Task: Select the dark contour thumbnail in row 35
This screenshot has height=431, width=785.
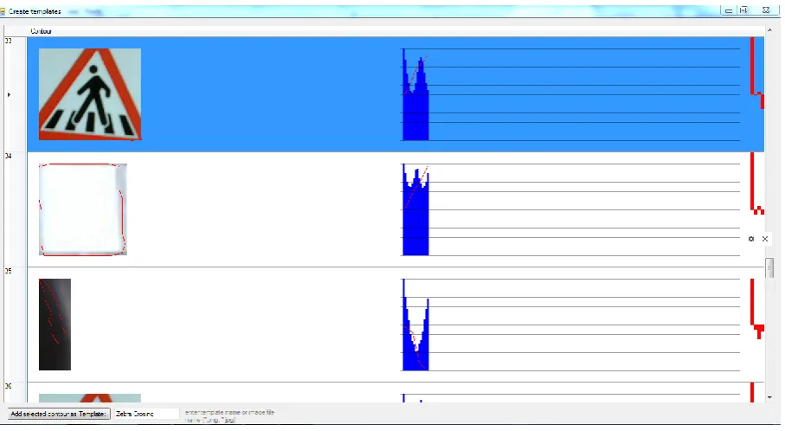Action: [55, 325]
